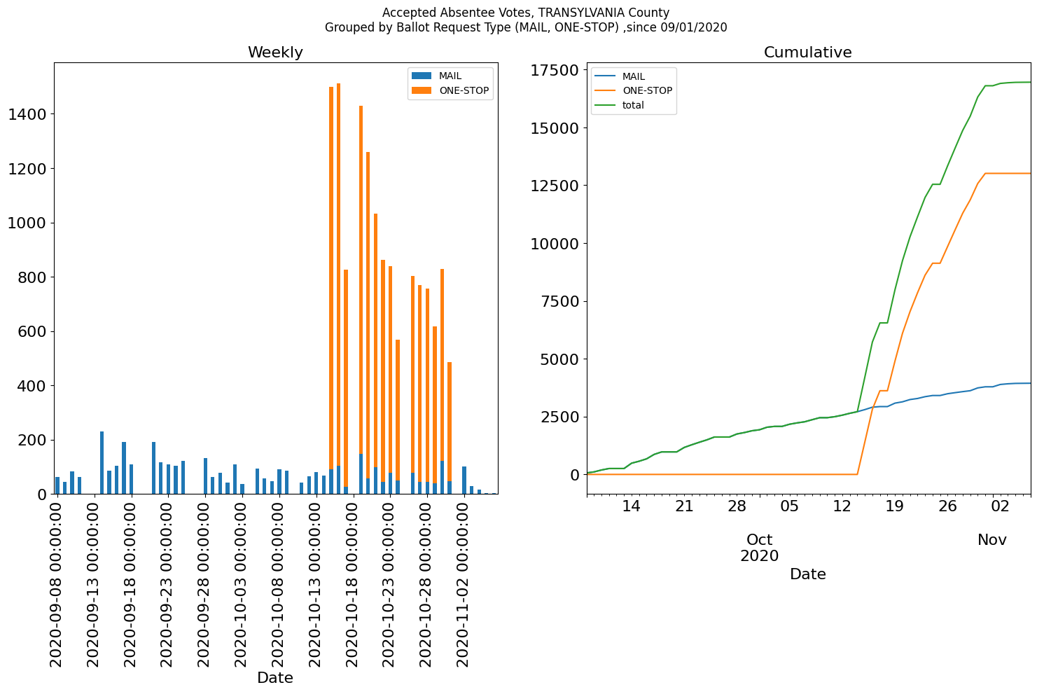Click the '2020-10-13 00:00:00' date tick label
The image size is (1037, 692).
pos(316,583)
